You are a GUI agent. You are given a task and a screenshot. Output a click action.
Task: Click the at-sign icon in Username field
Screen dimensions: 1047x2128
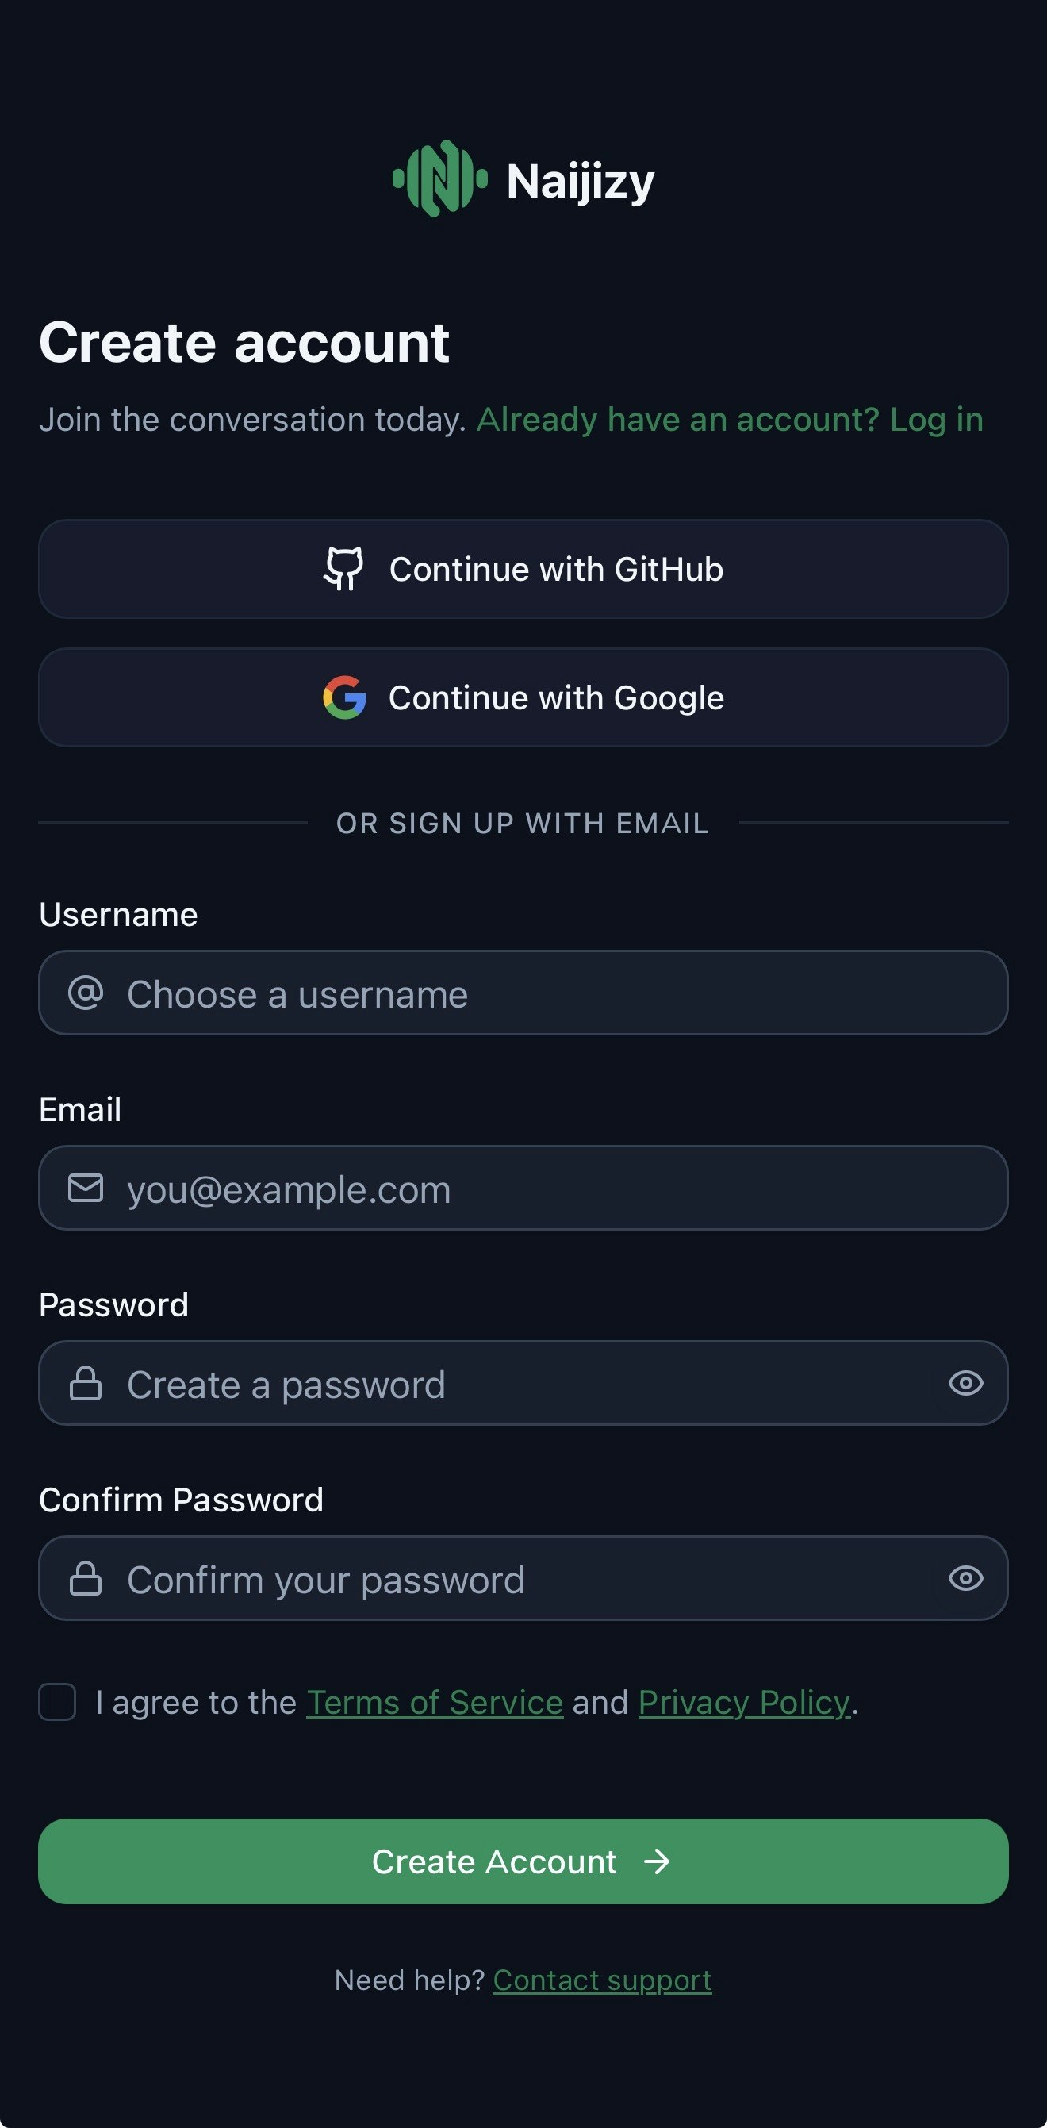coord(86,993)
